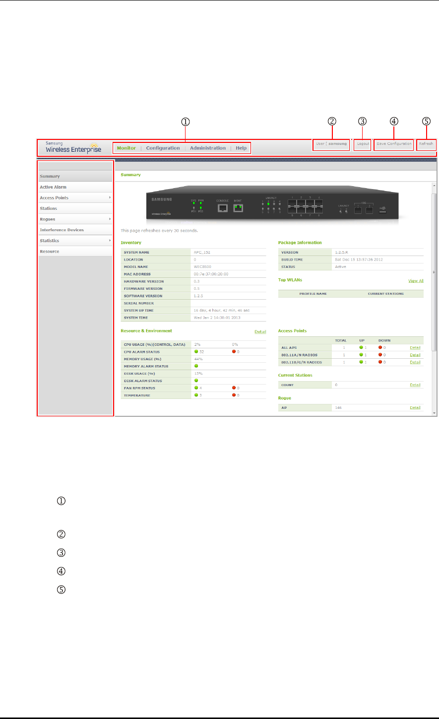Click the MGMT port on device image

click(239, 208)
